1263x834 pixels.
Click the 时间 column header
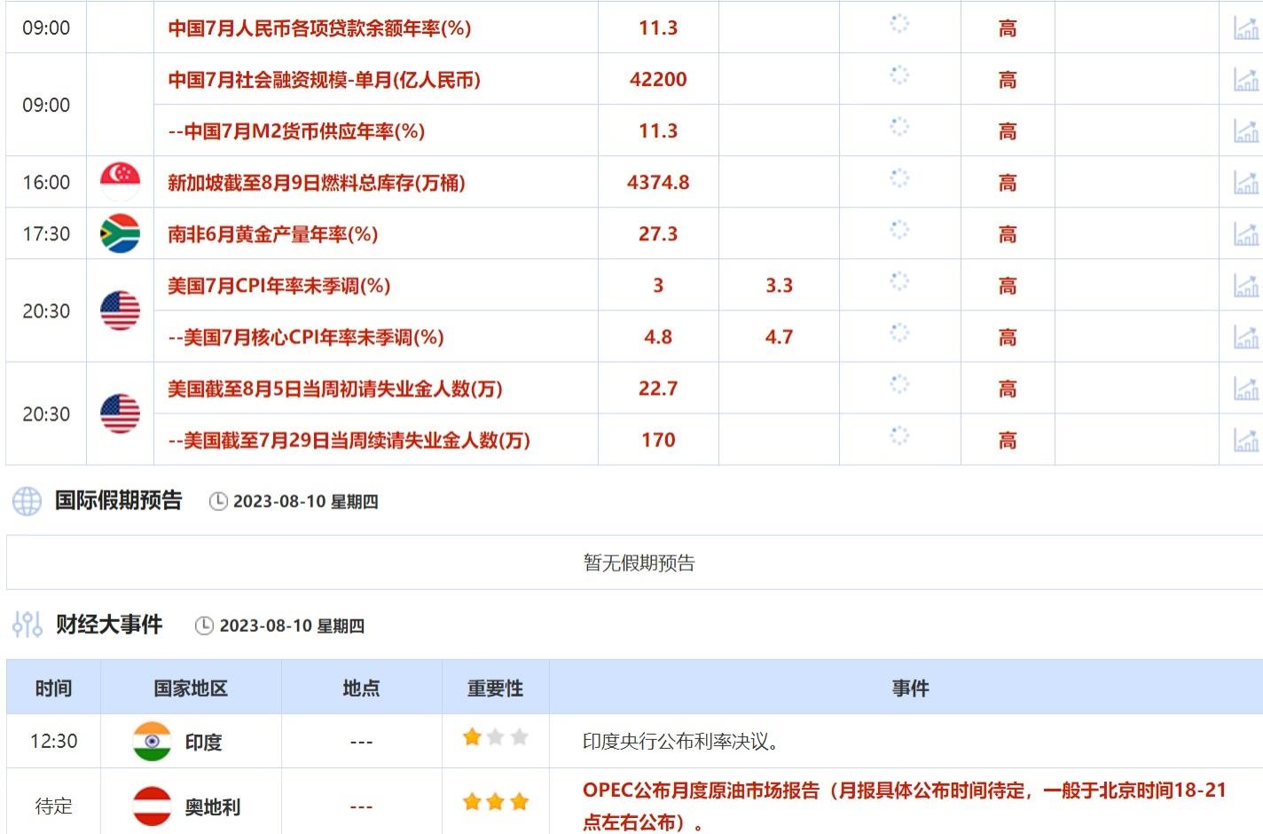53,688
